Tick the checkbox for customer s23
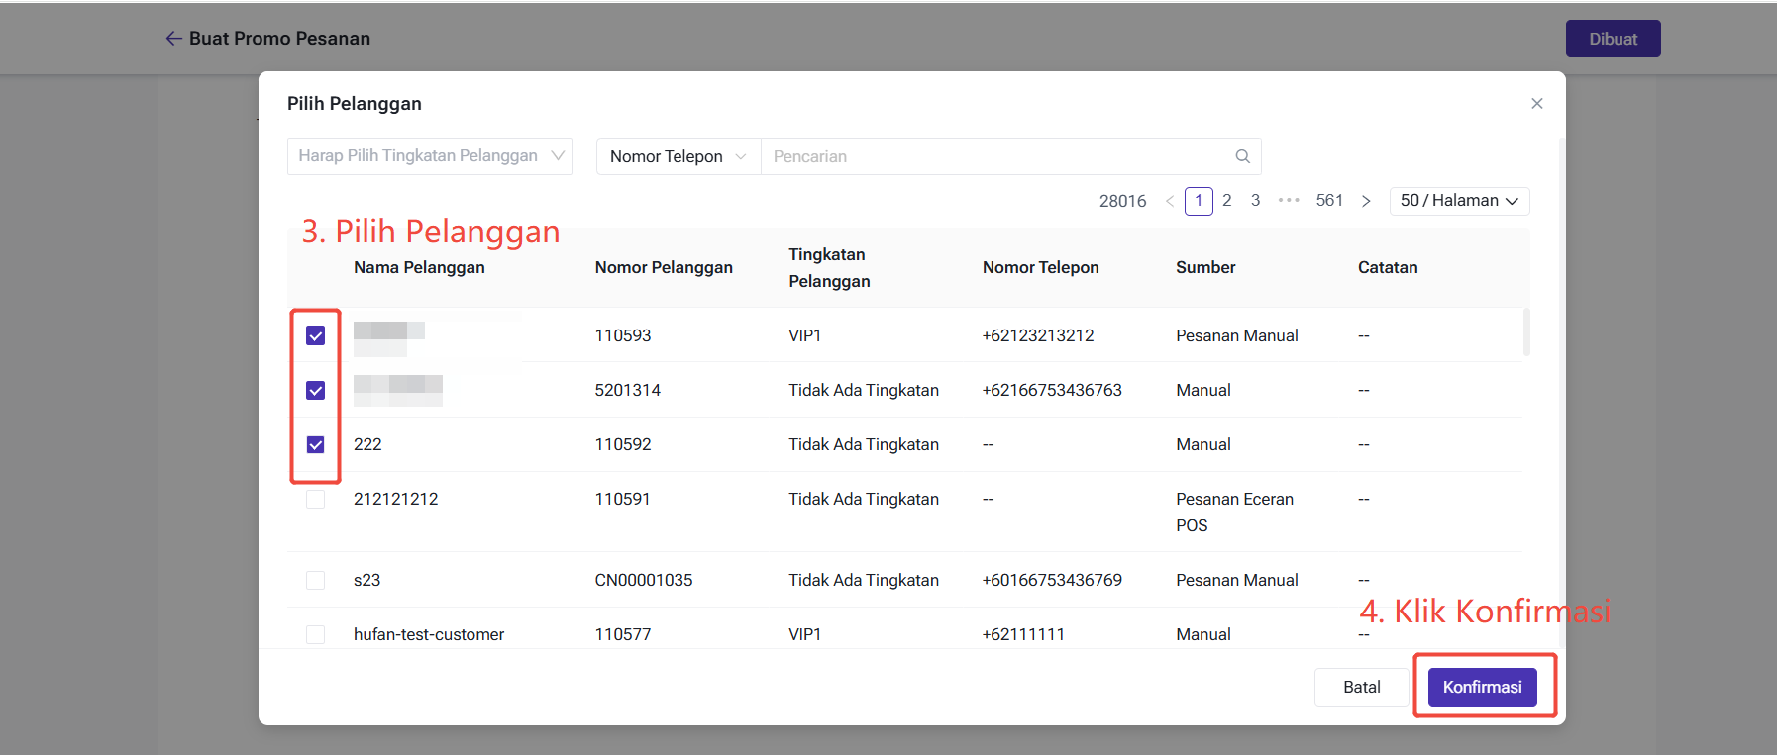Screen dimensions: 1777x755 315,580
